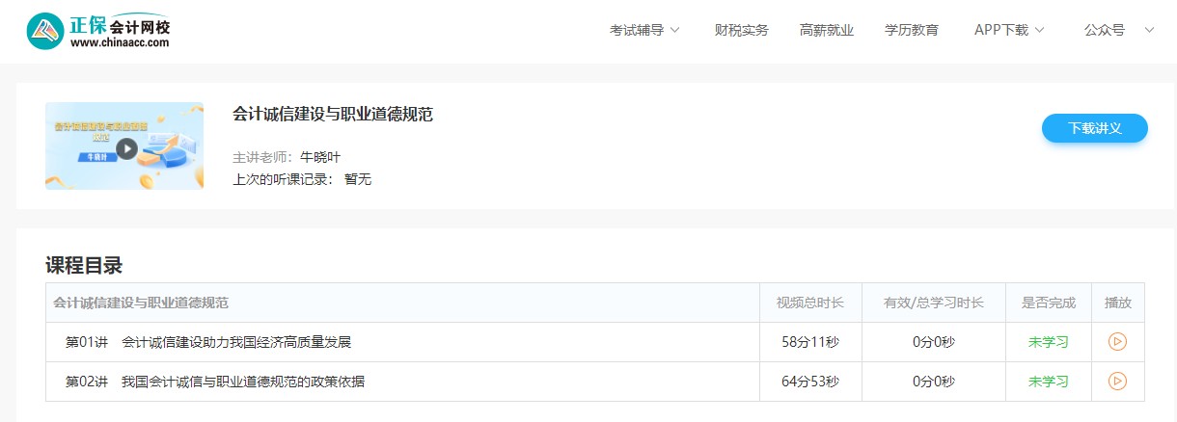Image resolution: width=1177 pixels, height=422 pixels.
Task: Click the 公众号 navigation label
Action: [x=1104, y=30]
